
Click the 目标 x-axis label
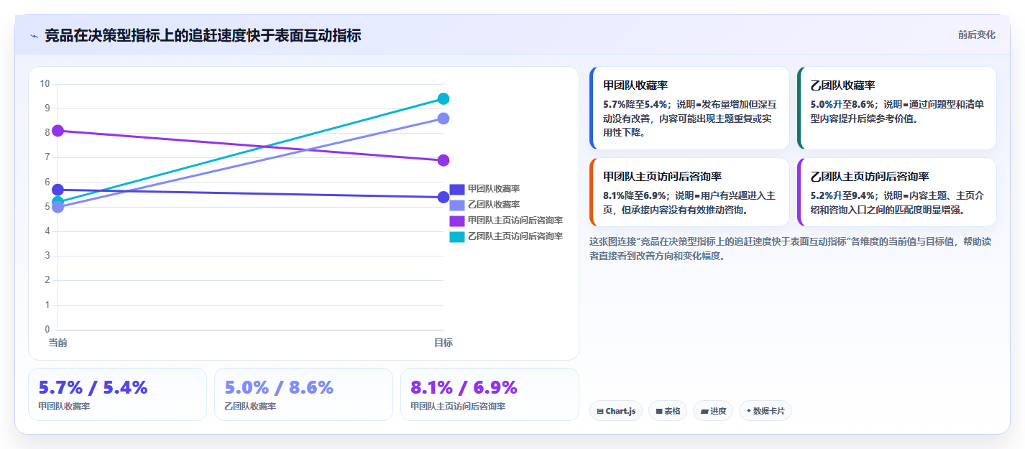[x=443, y=343]
